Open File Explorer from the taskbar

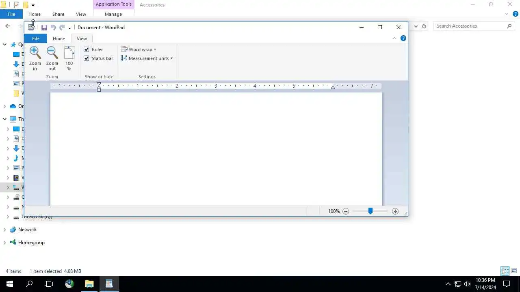coord(89,284)
